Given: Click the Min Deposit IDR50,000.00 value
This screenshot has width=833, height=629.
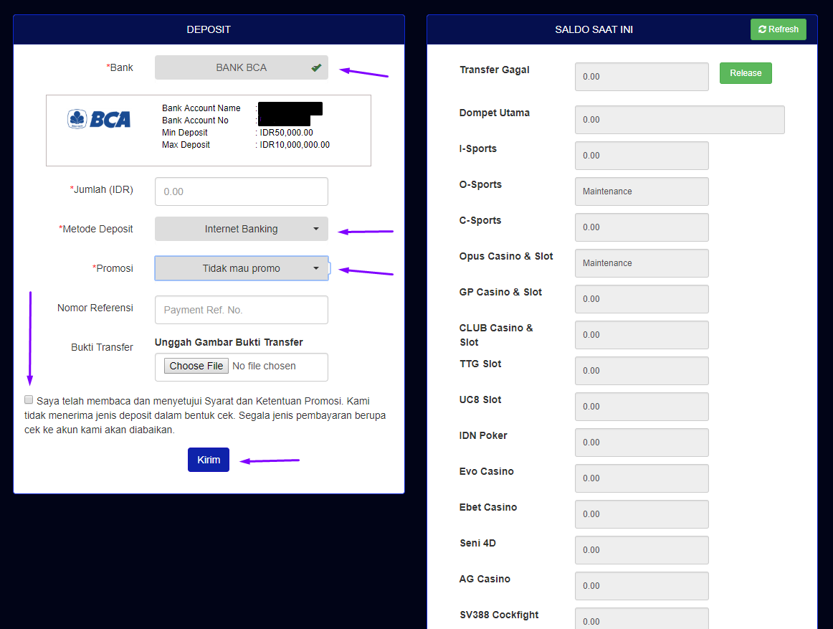Looking at the screenshot, I should coord(286,133).
